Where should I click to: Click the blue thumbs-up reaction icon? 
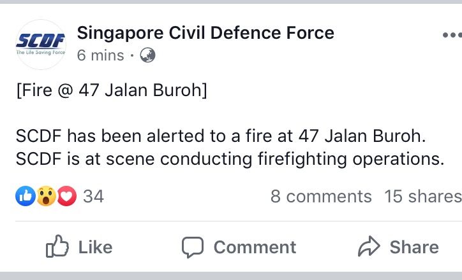click(x=26, y=197)
